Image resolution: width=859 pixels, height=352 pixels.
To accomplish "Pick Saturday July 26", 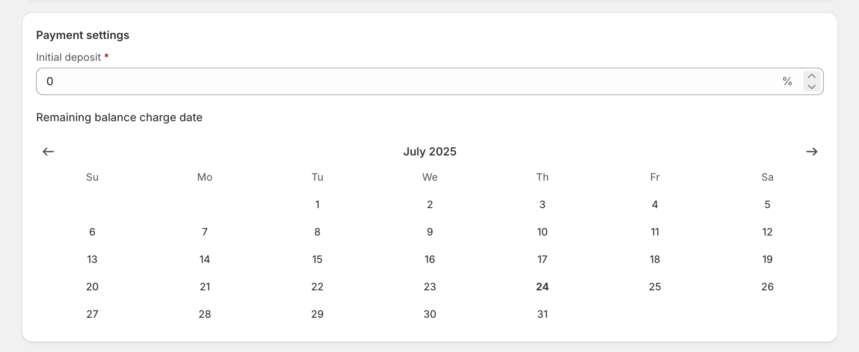I will (x=767, y=287).
